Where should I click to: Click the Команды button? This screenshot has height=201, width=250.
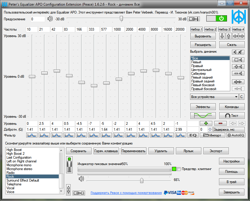(232, 107)
